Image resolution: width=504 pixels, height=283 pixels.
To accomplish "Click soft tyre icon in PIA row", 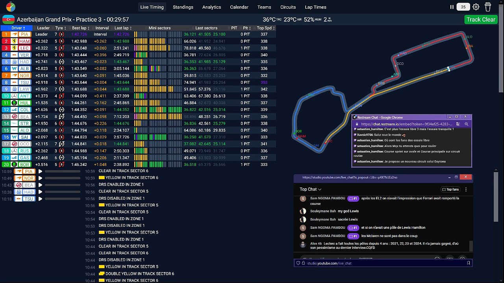I will pyautogui.click(x=61, y=34).
